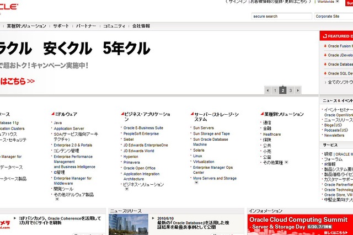Open 金融 industry link
The width and height of the screenshot is (353, 235).
click(x=267, y=129)
